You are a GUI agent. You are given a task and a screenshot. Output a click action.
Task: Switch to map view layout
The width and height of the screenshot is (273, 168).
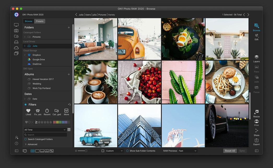pyautogui.click(x=51, y=151)
